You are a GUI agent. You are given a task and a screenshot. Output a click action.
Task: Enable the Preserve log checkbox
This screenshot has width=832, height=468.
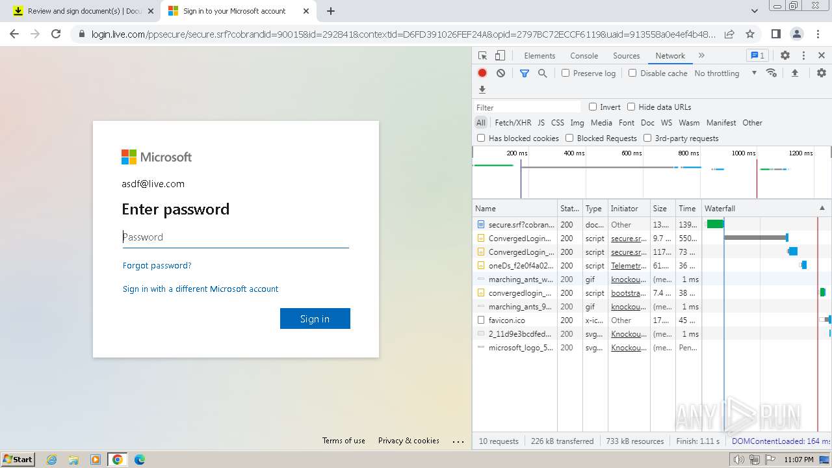point(565,73)
